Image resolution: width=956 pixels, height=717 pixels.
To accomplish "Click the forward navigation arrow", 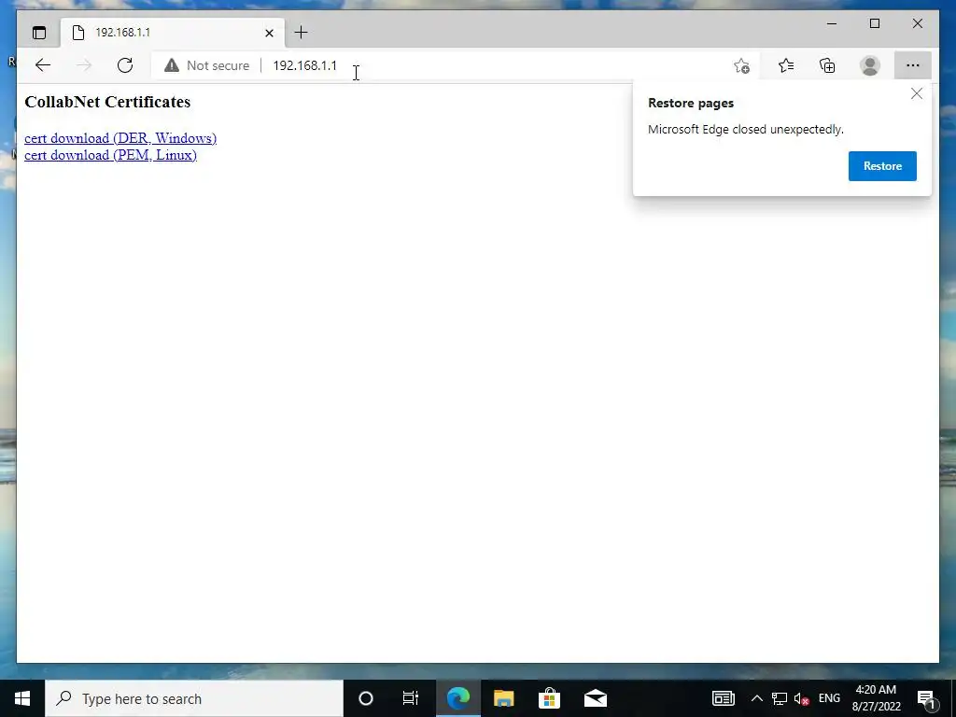I will tap(83, 65).
